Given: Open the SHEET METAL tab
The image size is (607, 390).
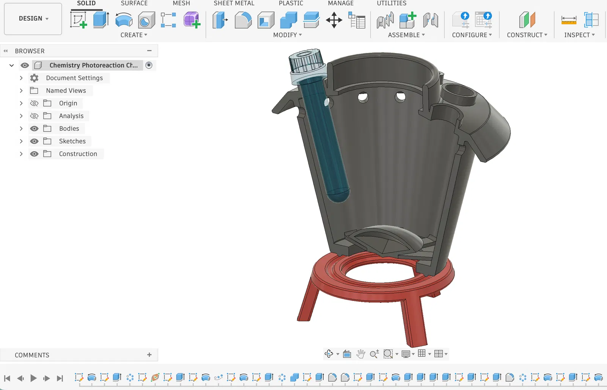Looking at the screenshot, I should point(234,3).
